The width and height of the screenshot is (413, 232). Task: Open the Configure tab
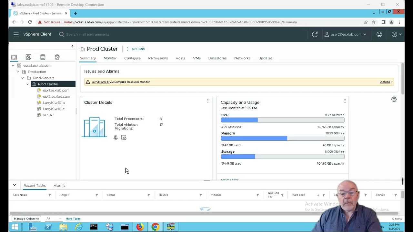[132, 58]
